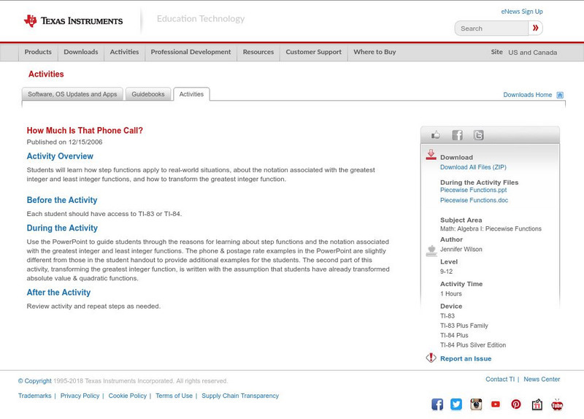Open the red YouTube play icon in footer
Screen dimensions: 584x419
(x=496, y=404)
